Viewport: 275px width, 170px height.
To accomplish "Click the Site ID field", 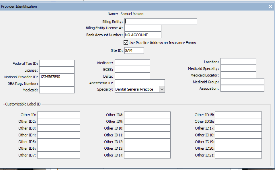I will [x=134, y=50].
